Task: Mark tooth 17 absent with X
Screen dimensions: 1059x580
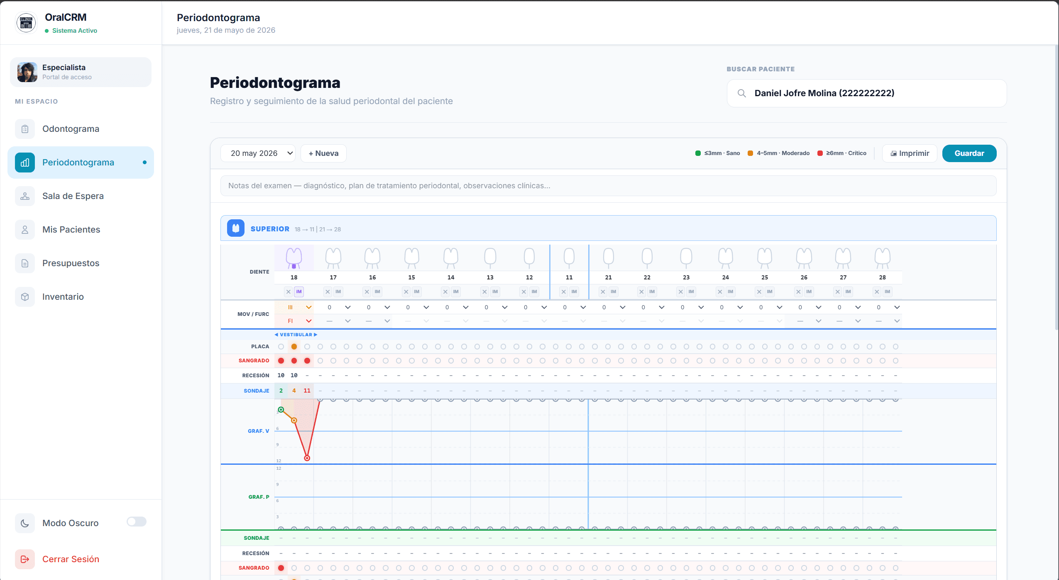Action: pyautogui.click(x=328, y=292)
